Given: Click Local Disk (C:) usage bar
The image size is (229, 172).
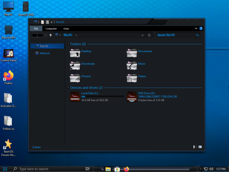Looking at the screenshot, I should coord(102,97).
